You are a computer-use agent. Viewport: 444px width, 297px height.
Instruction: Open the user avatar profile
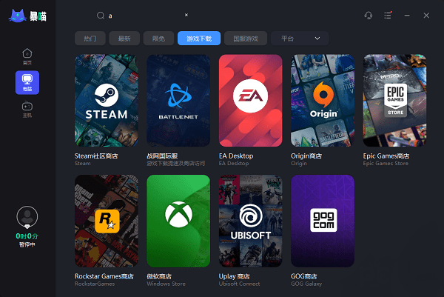[x=27, y=217]
